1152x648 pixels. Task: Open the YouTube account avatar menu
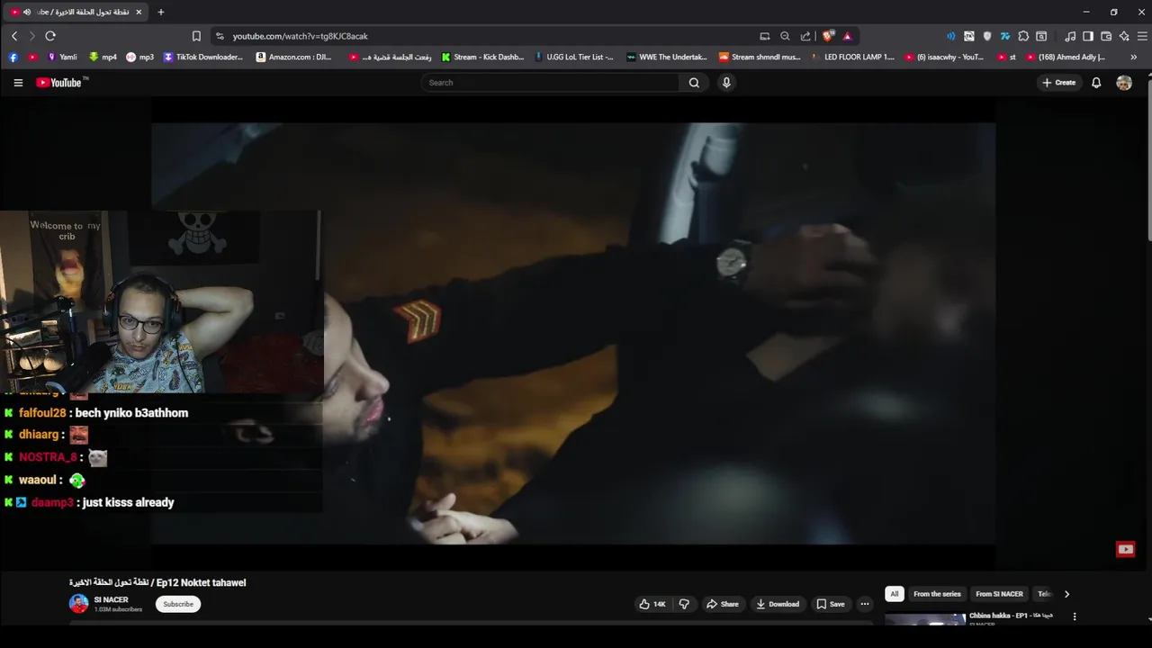(x=1124, y=83)
